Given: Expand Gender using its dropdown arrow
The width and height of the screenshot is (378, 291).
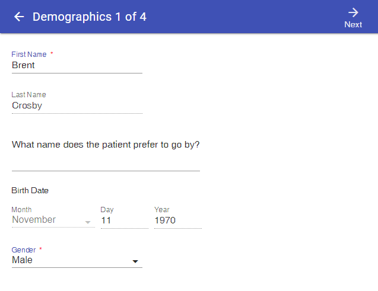Looking at the screenshot, I should click(x=135, y=261).
